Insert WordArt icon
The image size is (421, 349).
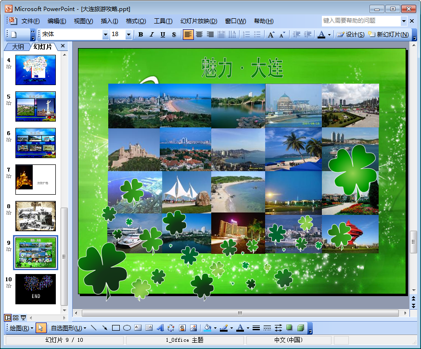pyautogui.click(x=160, y=328)
